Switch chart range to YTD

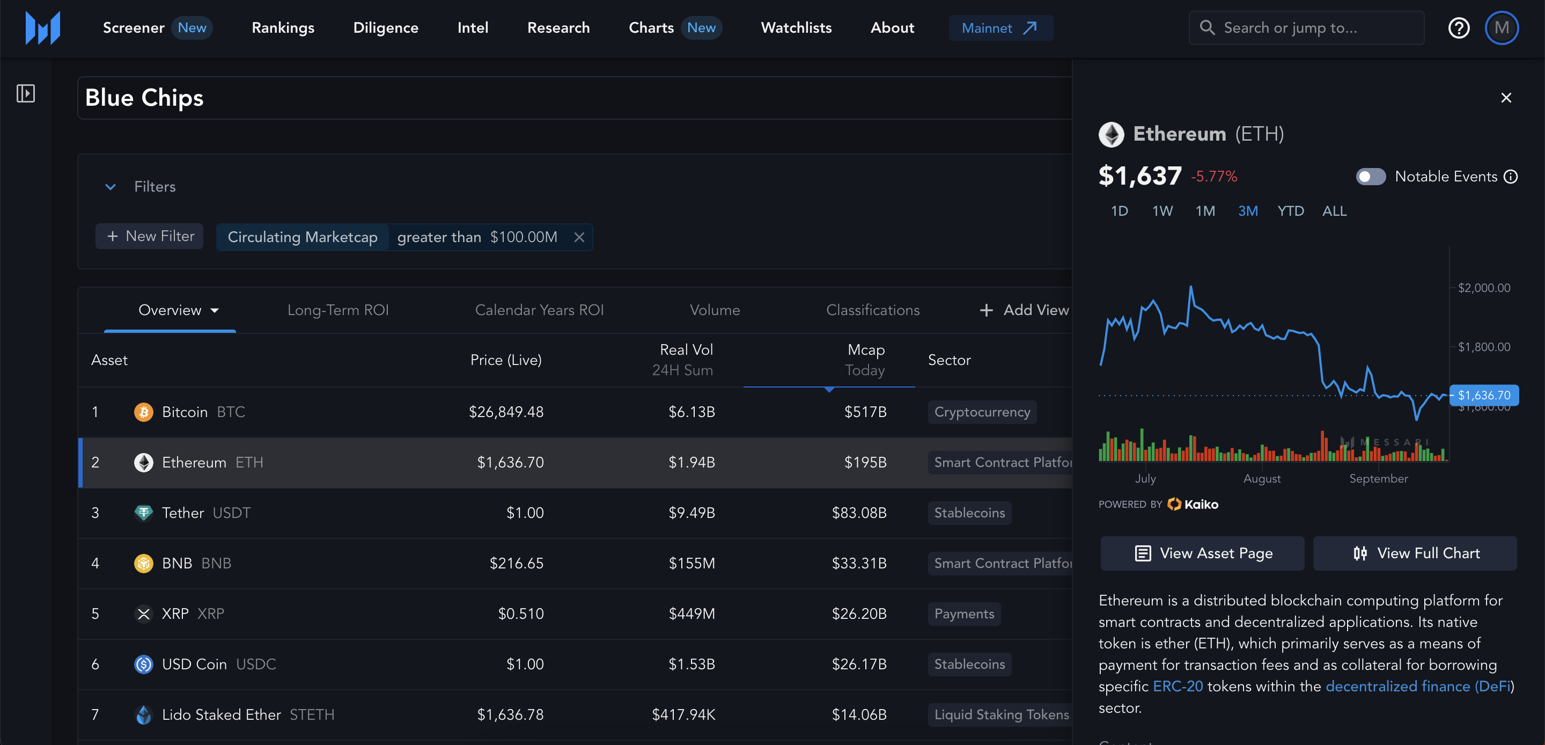coord(1290,211)
